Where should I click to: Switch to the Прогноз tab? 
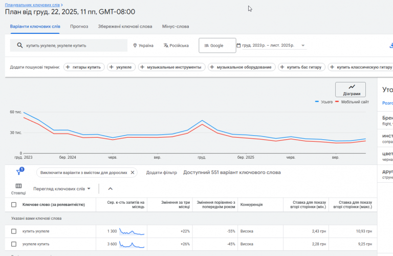(x=79, y=26)
